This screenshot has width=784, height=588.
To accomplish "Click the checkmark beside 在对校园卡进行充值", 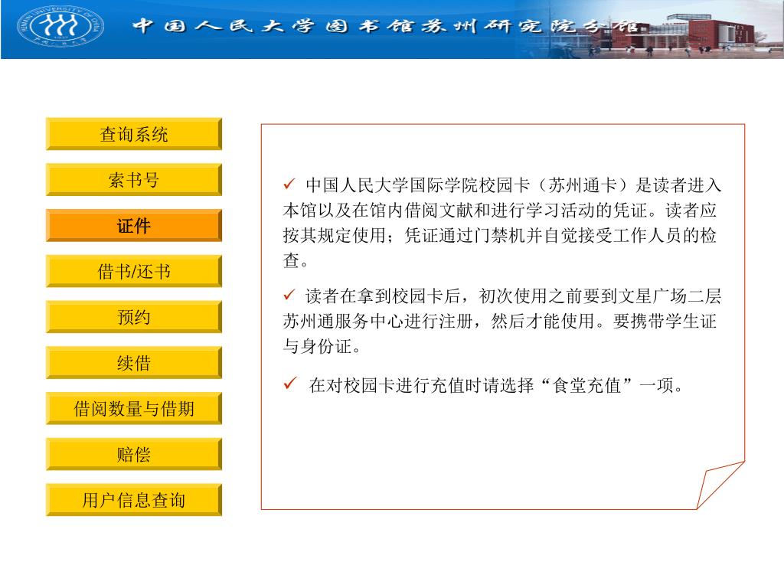I will tap(290, 384).
